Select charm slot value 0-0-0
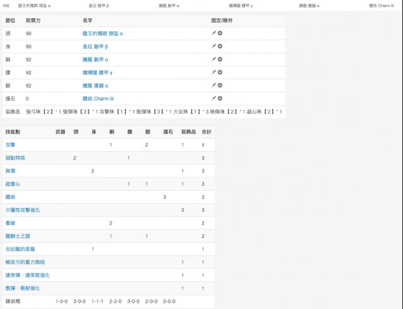Image resolution: width=403 pixels, height=309 pixels. coord(169,301)
